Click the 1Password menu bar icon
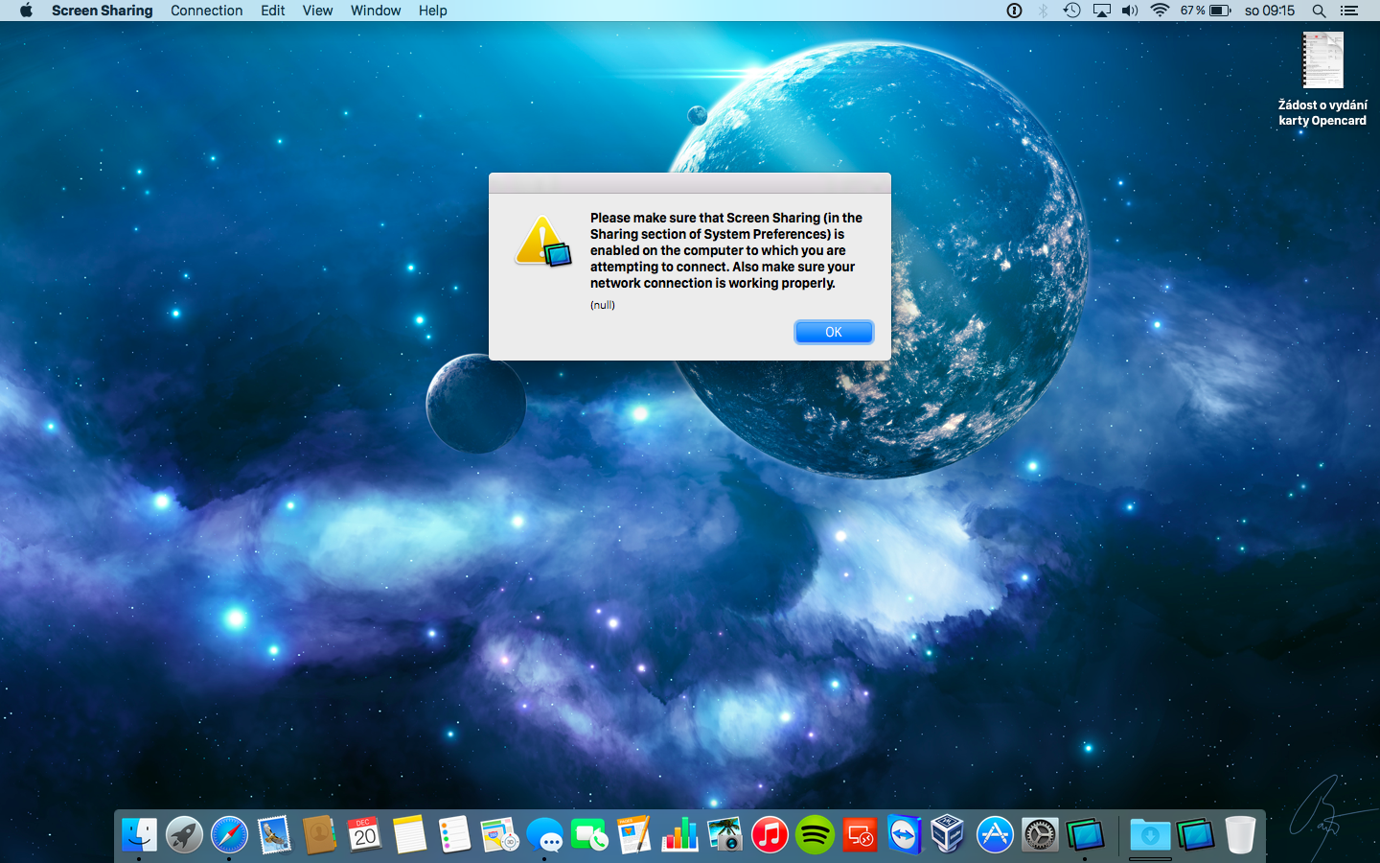1380x863 pixels. coord(1014,11)
